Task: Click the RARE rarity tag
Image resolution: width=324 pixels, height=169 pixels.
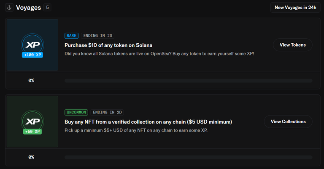Action: click(71, 36)
